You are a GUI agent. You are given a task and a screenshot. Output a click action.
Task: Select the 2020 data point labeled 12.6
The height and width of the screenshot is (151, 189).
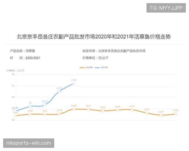45,114
